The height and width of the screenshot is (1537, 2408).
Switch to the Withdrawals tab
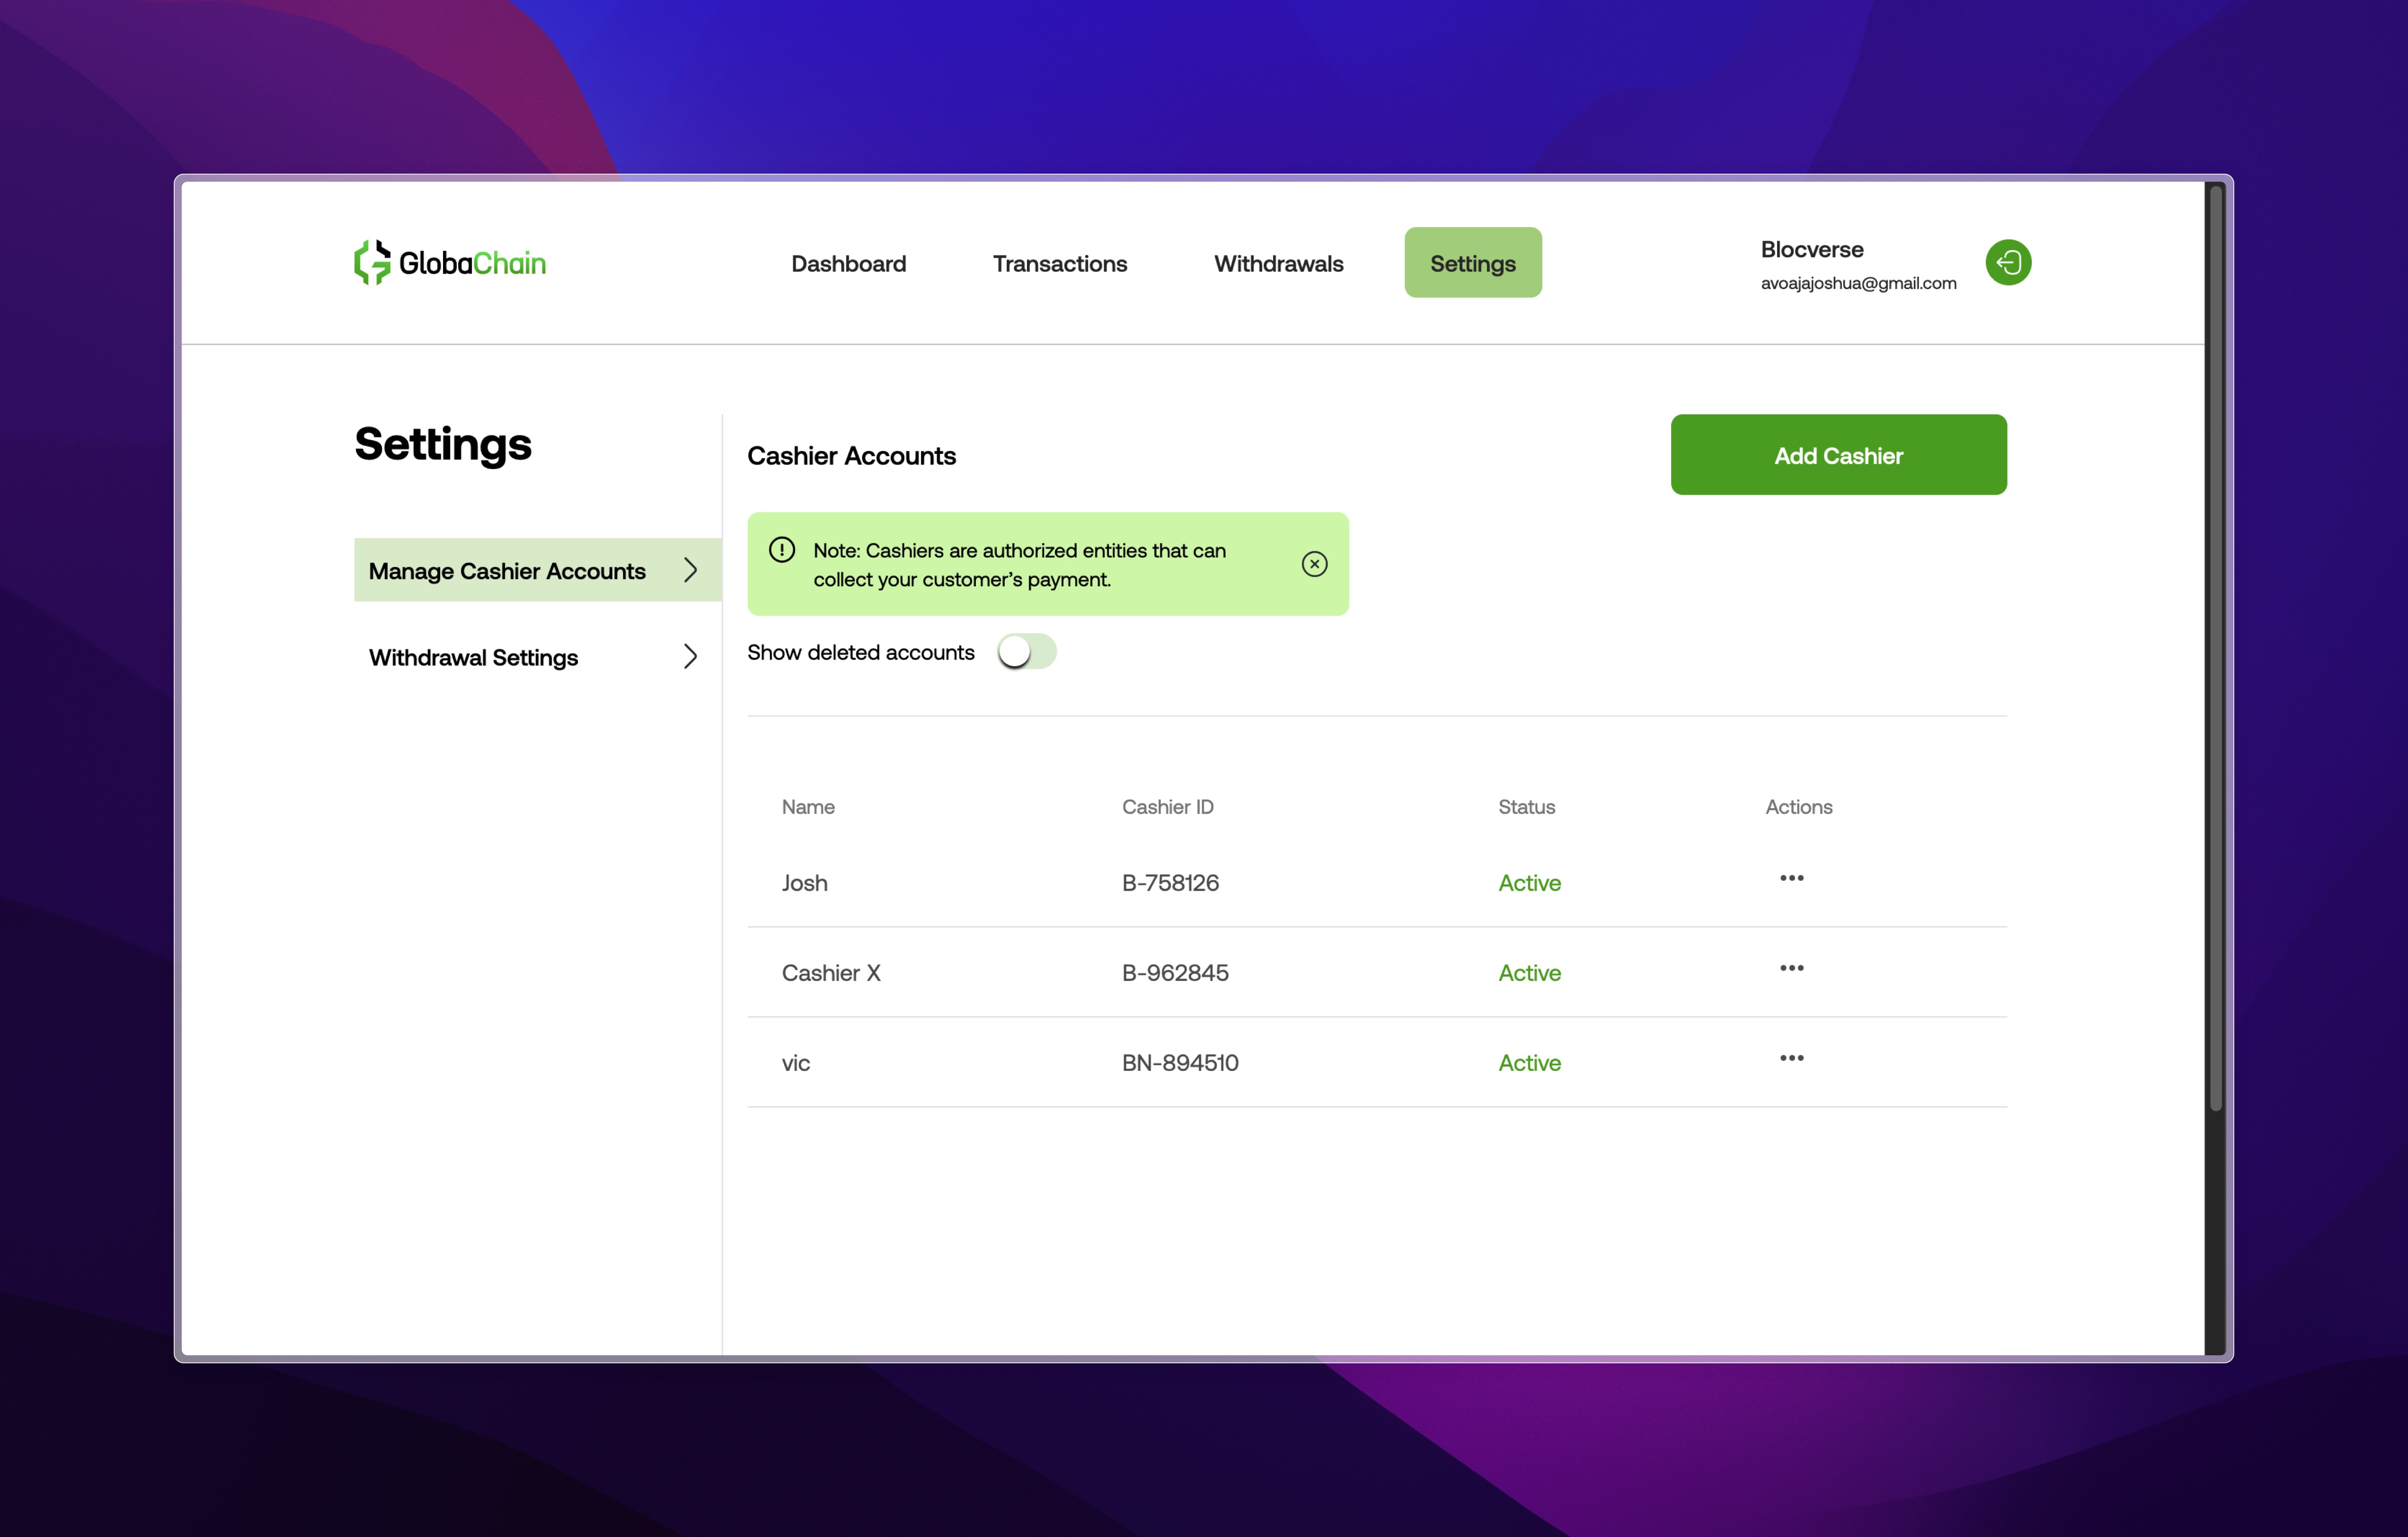[x=1278, y=263]
